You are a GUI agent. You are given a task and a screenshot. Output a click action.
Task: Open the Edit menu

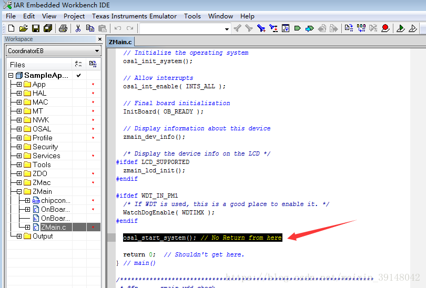tap(29, 16)
